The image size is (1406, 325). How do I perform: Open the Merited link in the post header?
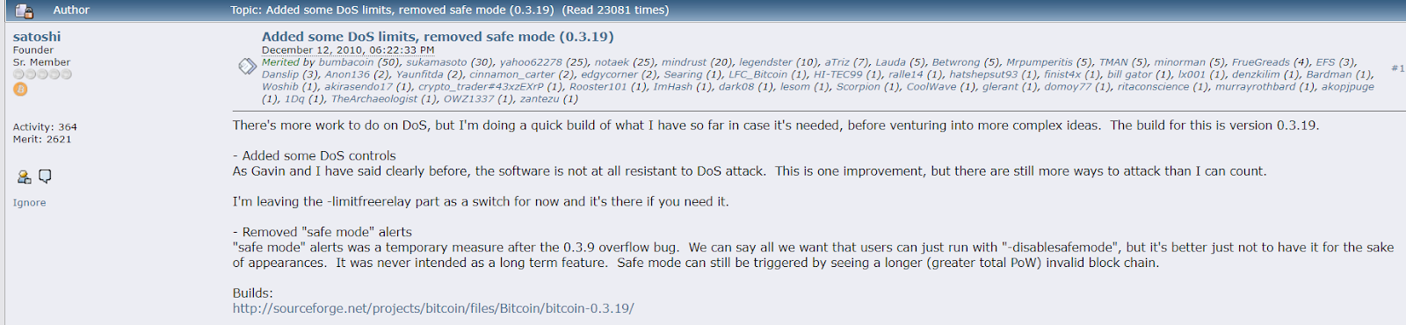click(x=281, y=62)
